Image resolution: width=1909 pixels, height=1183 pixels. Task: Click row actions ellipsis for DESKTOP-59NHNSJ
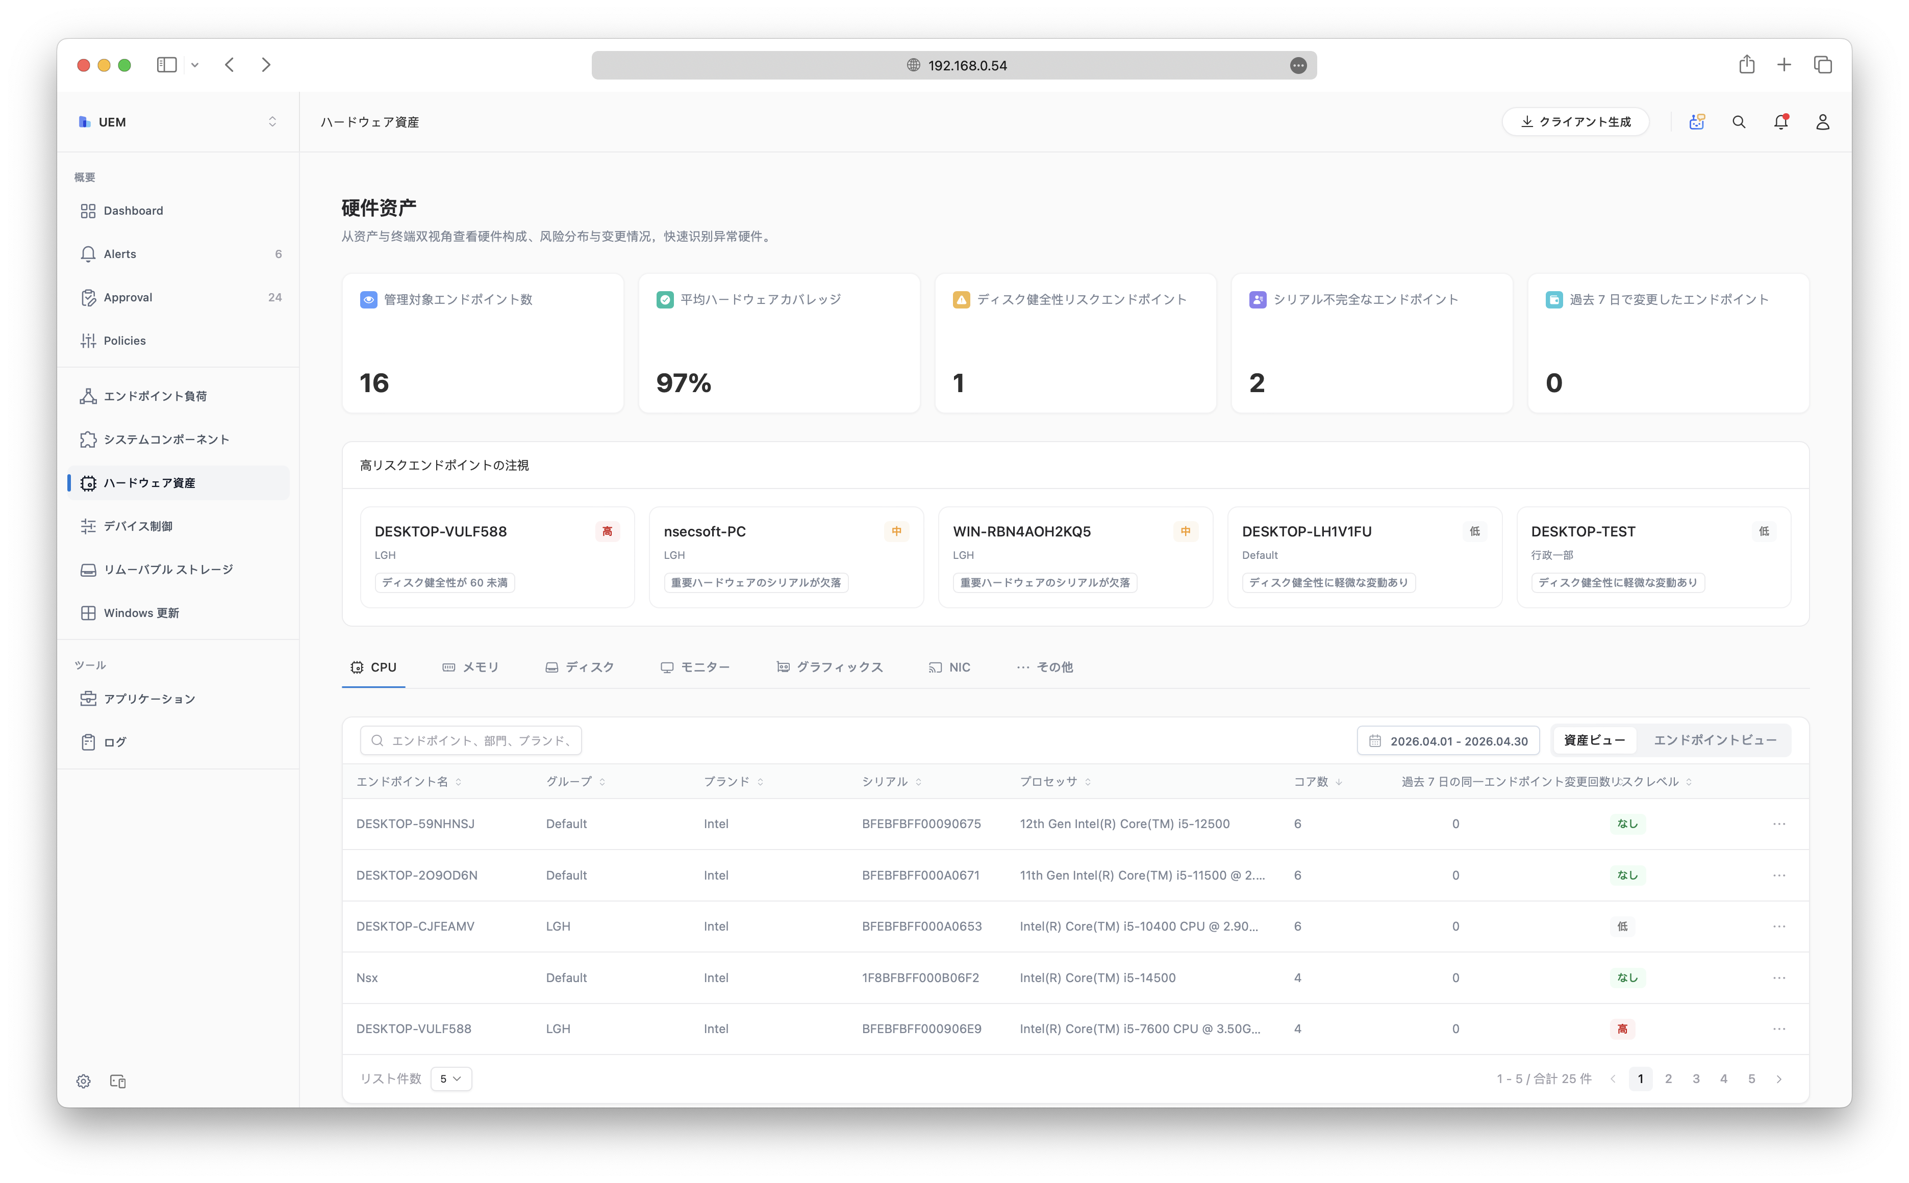pos(1778,824)
